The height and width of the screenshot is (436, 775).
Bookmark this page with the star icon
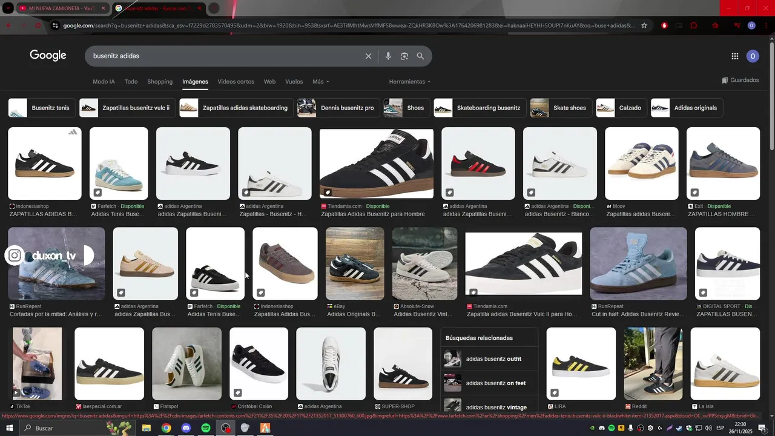pos(644,25)
